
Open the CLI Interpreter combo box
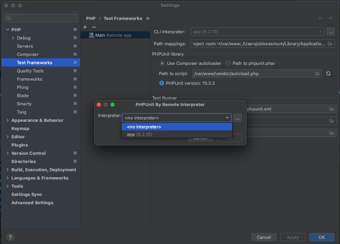pos(257,32)
